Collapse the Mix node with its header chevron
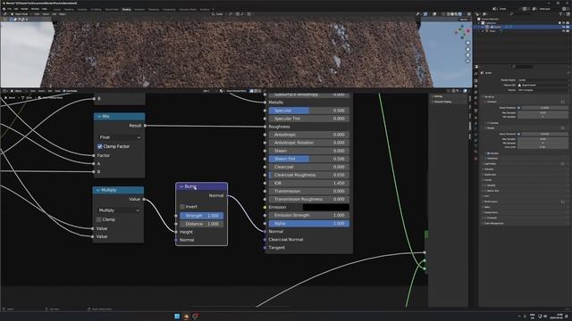This screenshot has height=321, width=572. pos(99,117)
